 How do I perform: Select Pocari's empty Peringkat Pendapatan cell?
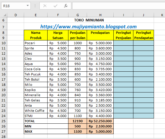pos(144,43)
